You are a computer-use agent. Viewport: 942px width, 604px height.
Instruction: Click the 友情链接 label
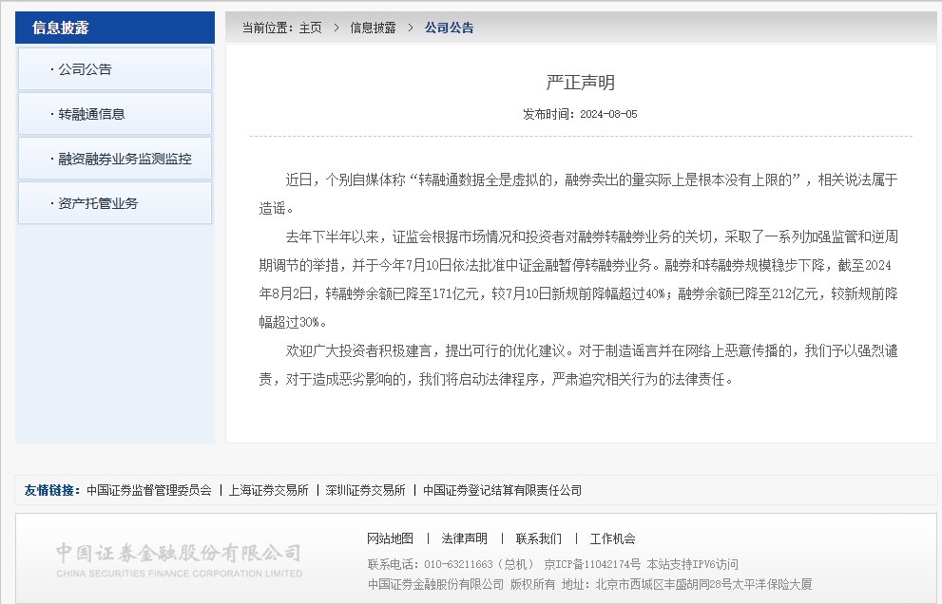tap(52, 490)
